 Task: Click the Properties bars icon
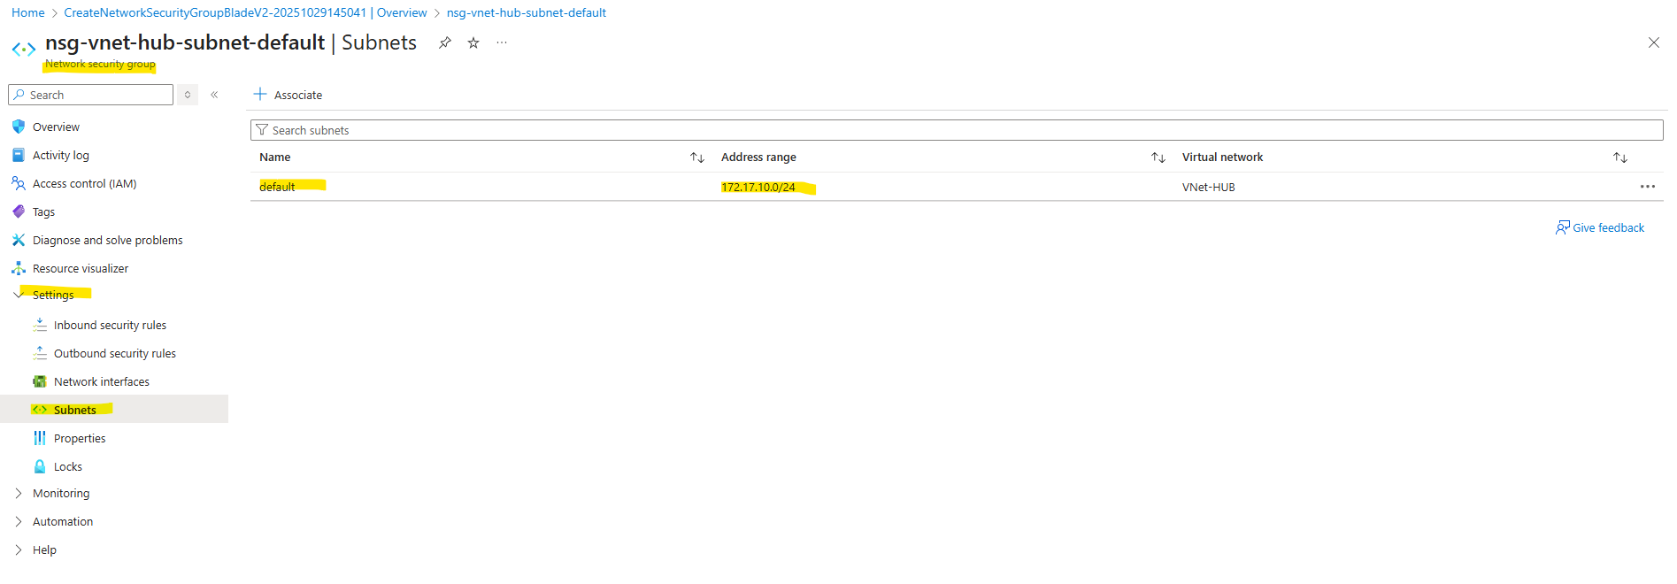tap(40, 439)
